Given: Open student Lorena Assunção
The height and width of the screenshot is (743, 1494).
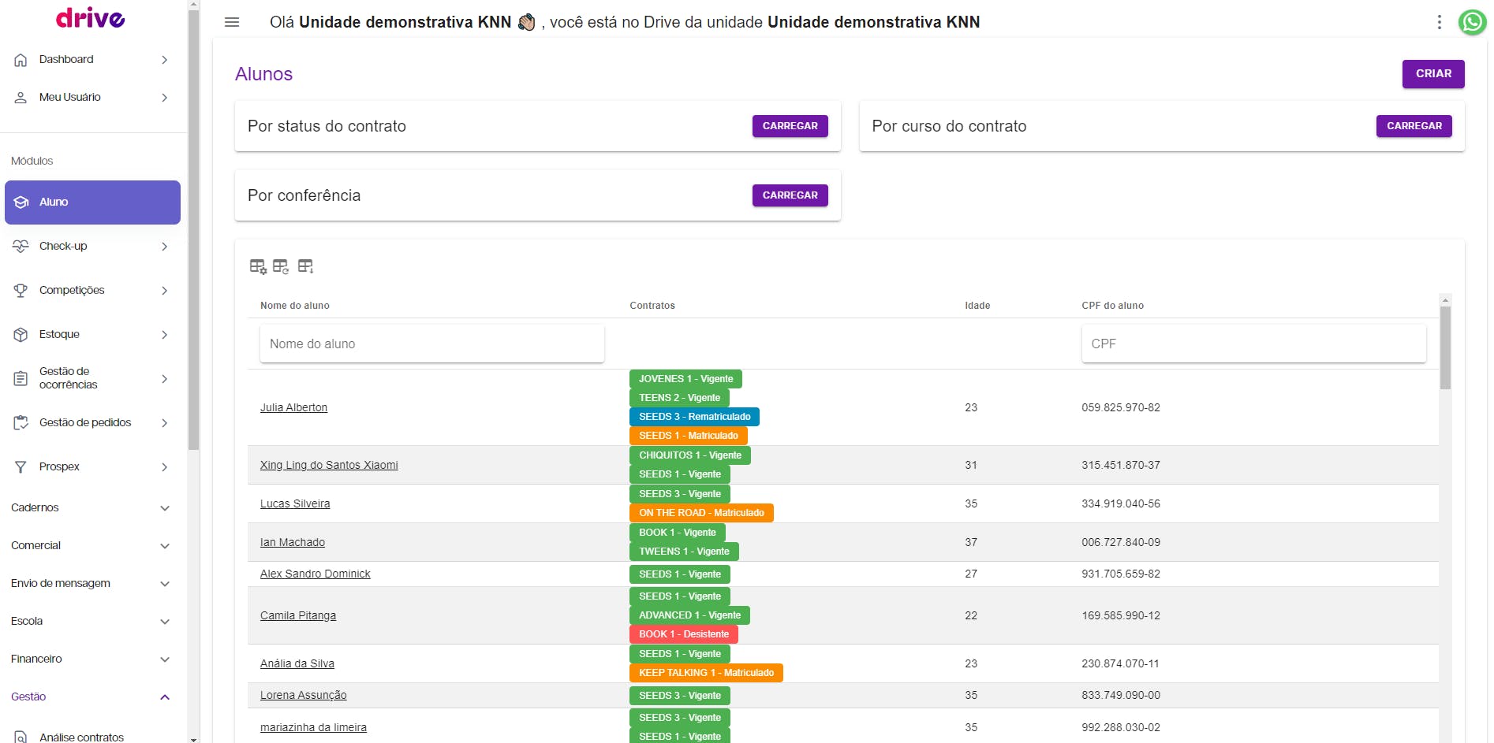Looking at the screenshot, I should point(304,696).
